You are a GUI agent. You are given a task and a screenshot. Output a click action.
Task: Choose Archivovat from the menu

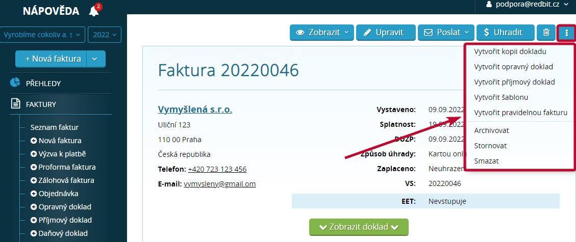[491, 130]
